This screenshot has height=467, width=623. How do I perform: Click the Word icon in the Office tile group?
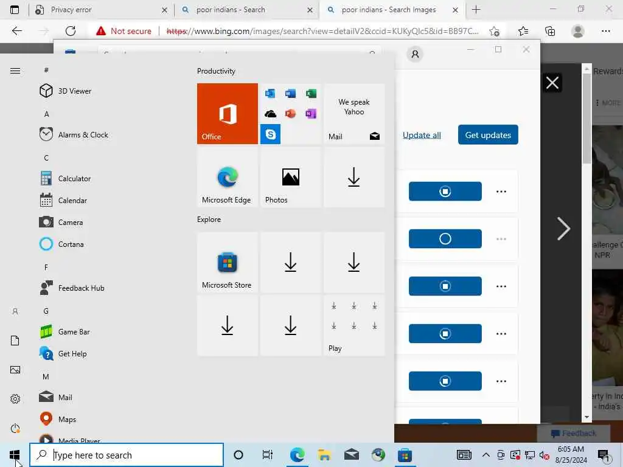(x=290, y=93)
